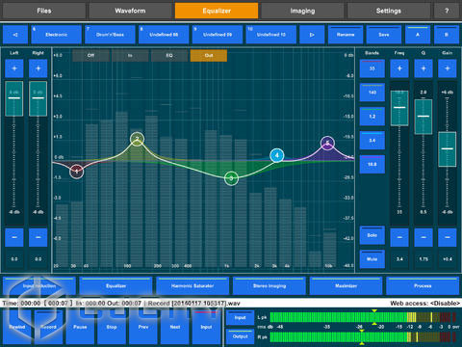
Task: Select EQ node 4 on the curve
Action: [x=277, y=155]
